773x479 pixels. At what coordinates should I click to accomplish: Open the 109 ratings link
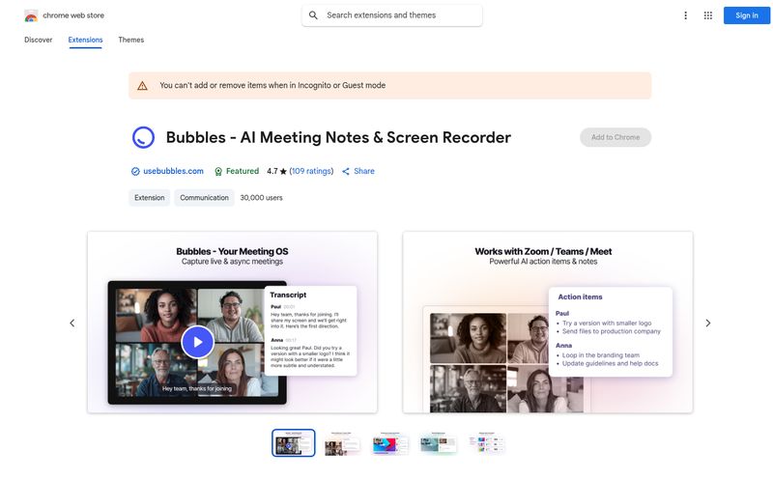coord(311,171)
